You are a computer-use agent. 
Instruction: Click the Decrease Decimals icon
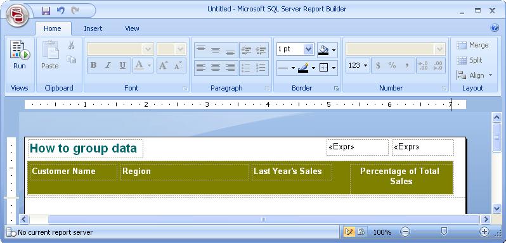tap(423, 65)
